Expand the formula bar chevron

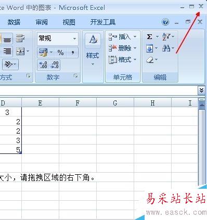pyautogui.click(x=201, y=90)
